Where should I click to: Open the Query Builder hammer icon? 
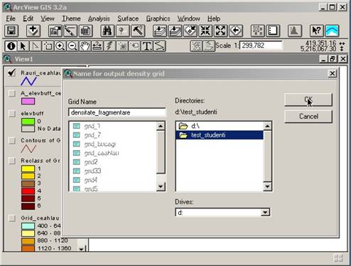click(x=138, y=31)
